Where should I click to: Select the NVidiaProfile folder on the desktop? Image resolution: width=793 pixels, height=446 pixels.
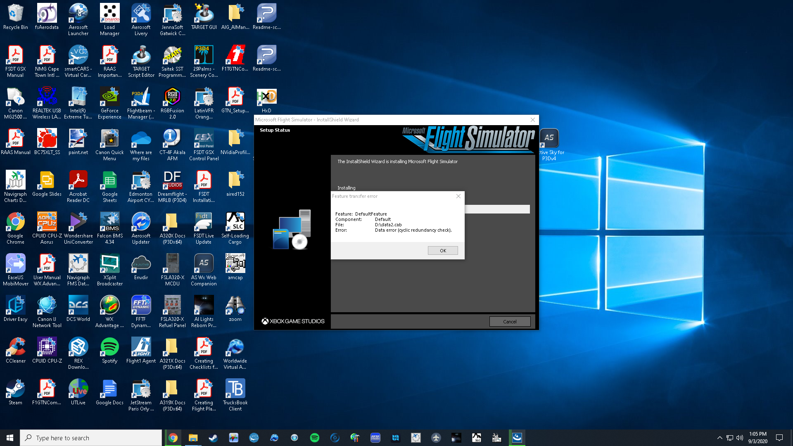235,142
